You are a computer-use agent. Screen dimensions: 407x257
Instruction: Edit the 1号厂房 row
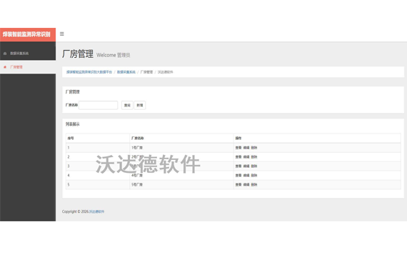coord(246,148)
